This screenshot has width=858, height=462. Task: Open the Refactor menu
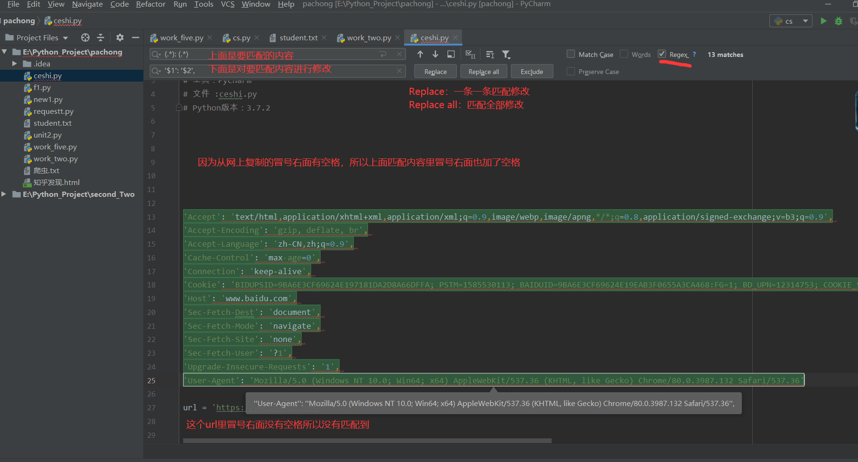(151, 4)
